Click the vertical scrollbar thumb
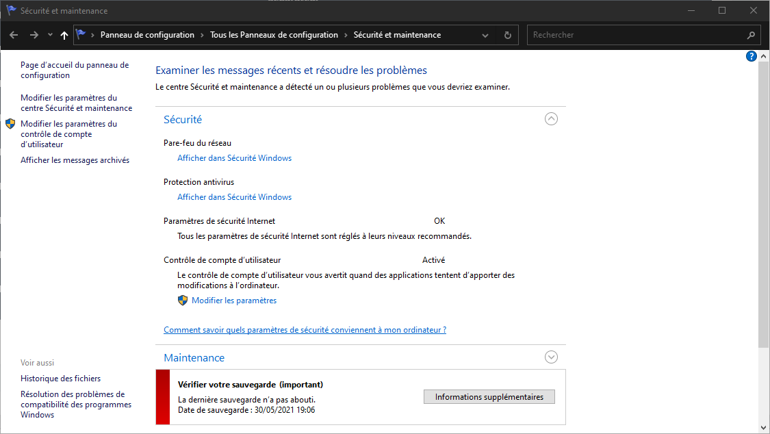The image size is (770, 434). click(764, 205)
